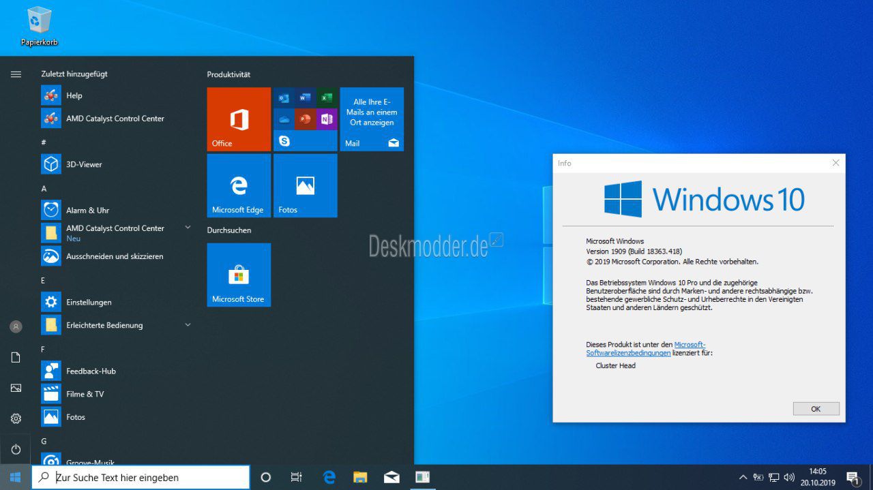Open Outlook from the Office tile group
Screen dimensions: 873x490
[284, 97]
